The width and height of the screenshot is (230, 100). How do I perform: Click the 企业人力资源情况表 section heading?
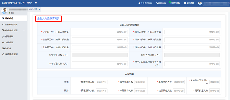pos(48,19)
